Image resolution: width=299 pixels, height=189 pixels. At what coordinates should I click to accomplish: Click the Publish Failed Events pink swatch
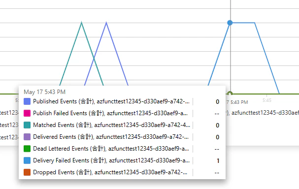(x=27, y=113)
